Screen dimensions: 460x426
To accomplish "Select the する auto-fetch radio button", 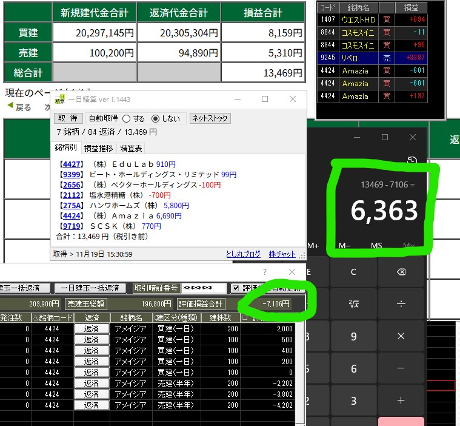I will tap(127, 118).
